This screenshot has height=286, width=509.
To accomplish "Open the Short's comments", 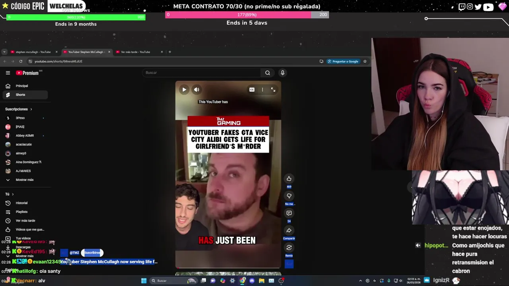I will [x=289, y=213].
